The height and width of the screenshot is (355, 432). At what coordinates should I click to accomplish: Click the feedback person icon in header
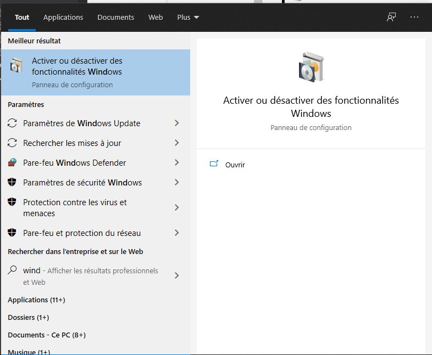[391, 17]
